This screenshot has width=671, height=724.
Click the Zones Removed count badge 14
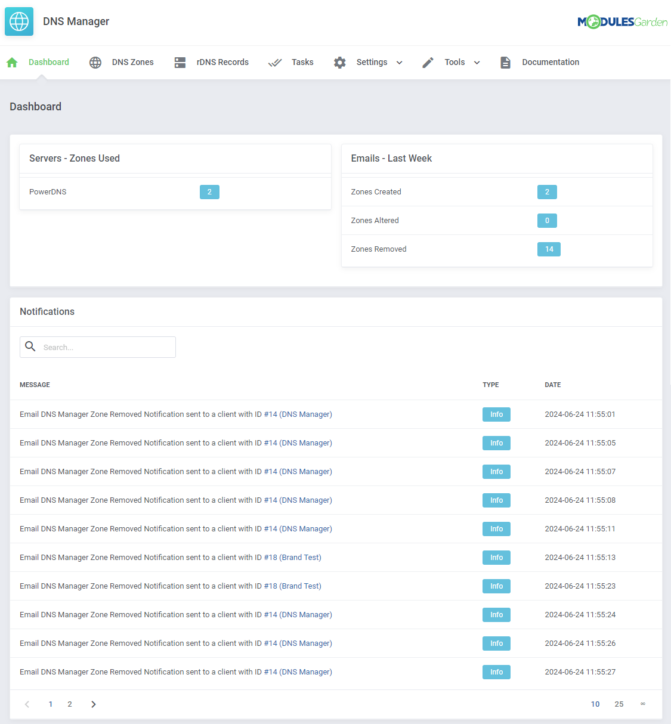click(x=549, y=249)
